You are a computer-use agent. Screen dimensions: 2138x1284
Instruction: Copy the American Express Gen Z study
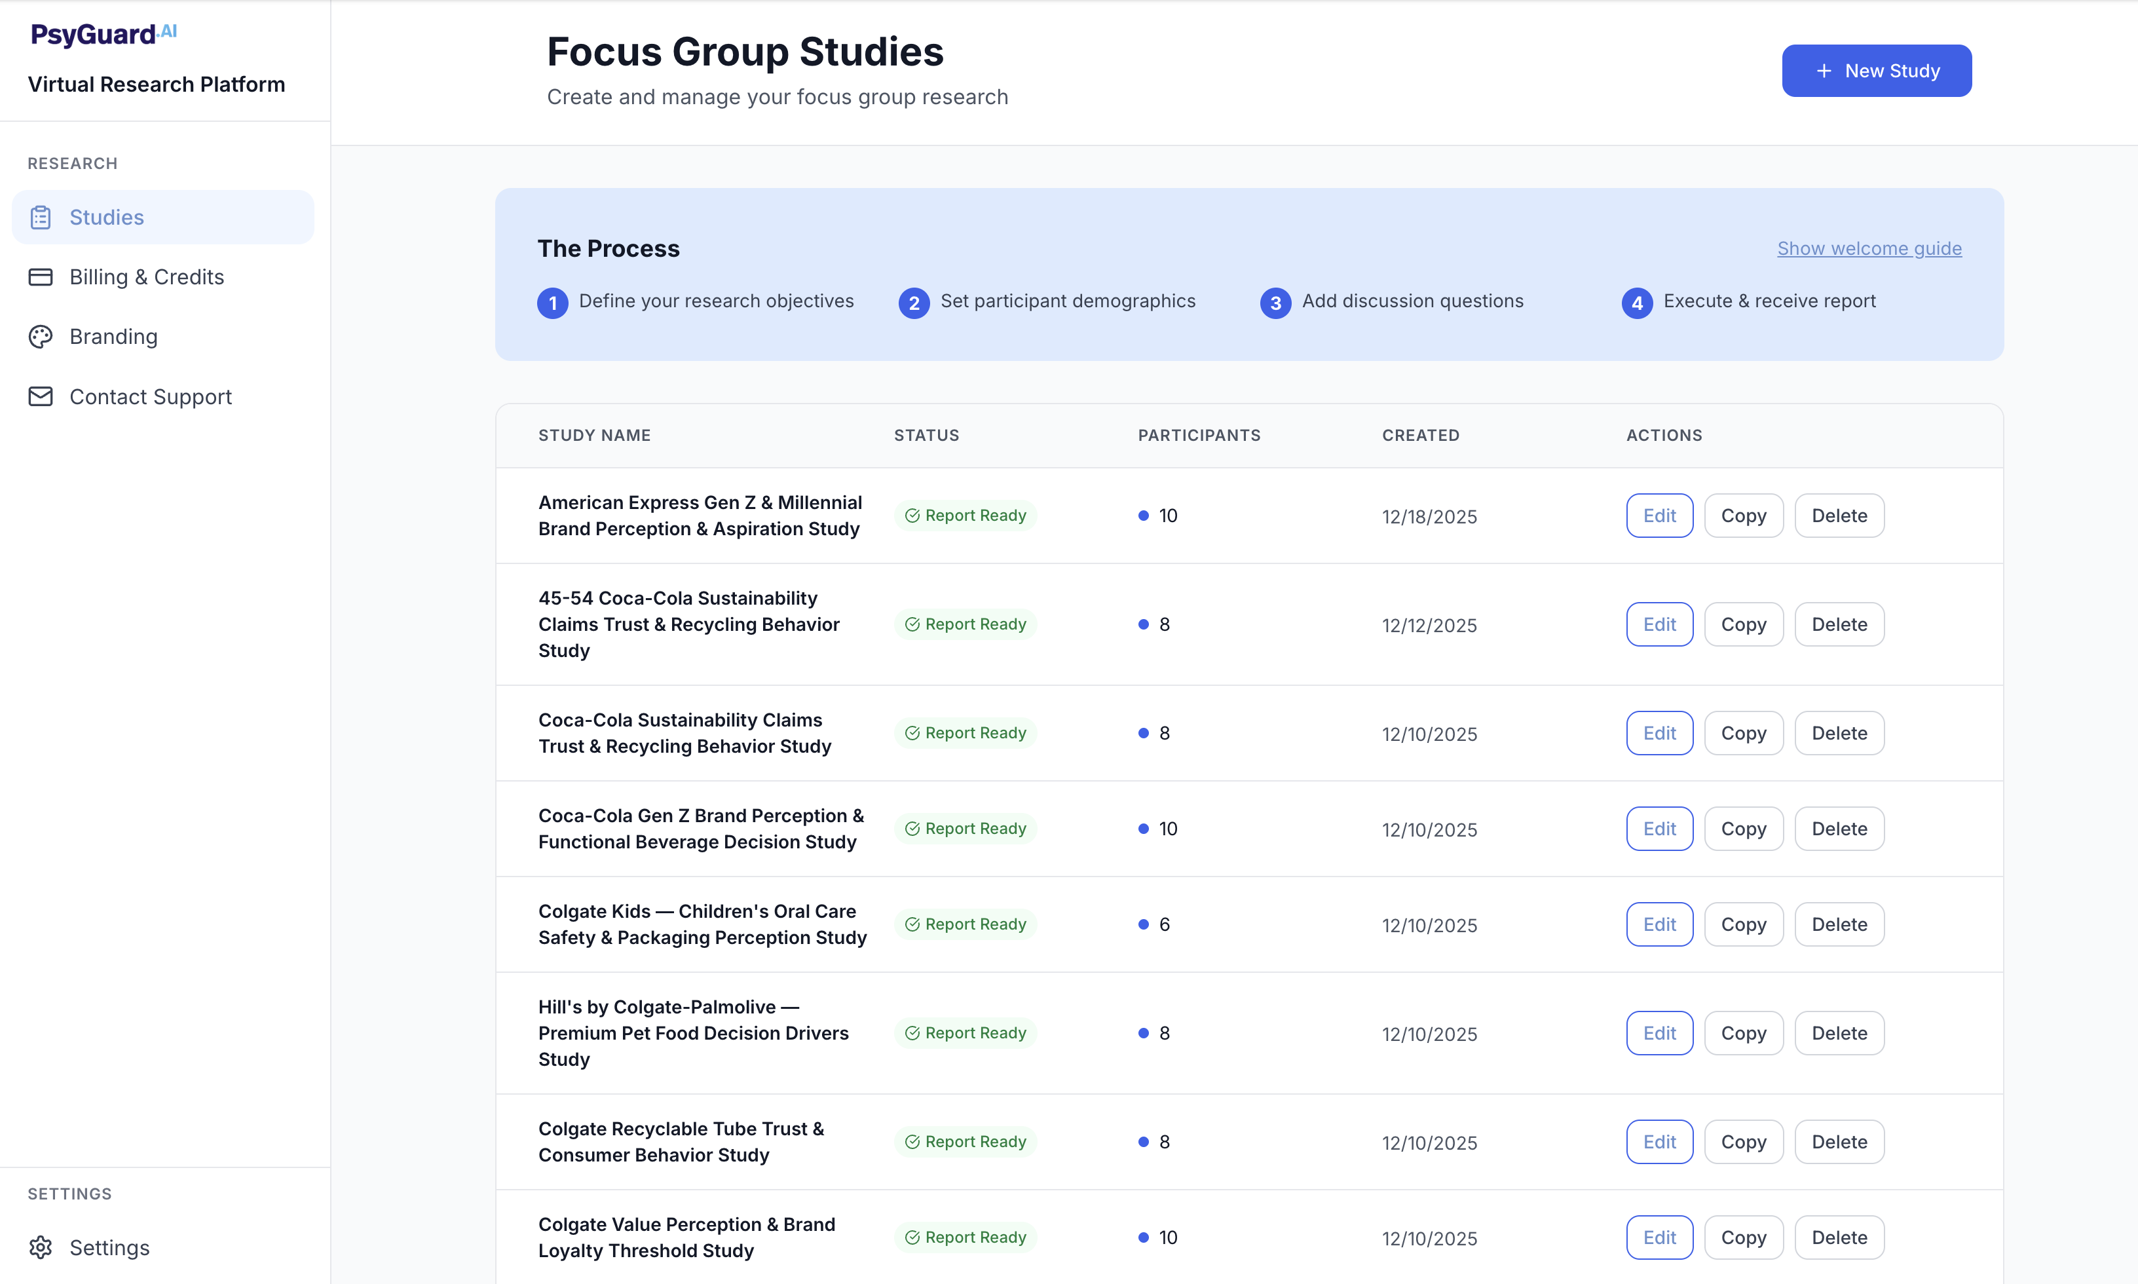click(1743, 515)
